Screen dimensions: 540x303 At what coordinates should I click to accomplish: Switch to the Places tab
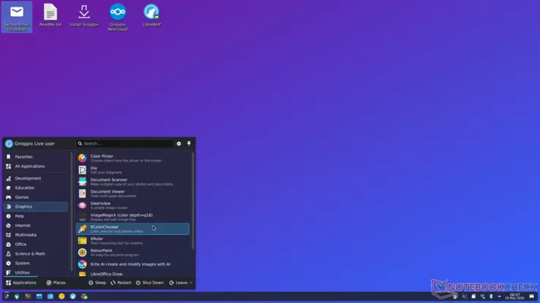(56, 283)
